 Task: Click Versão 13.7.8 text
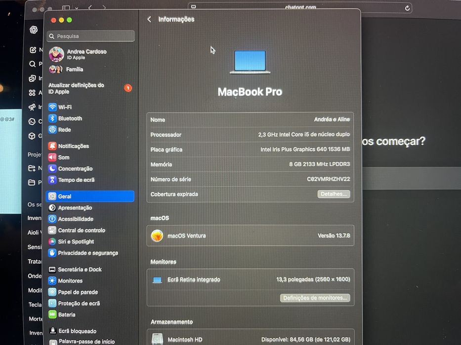click(334, 236)
